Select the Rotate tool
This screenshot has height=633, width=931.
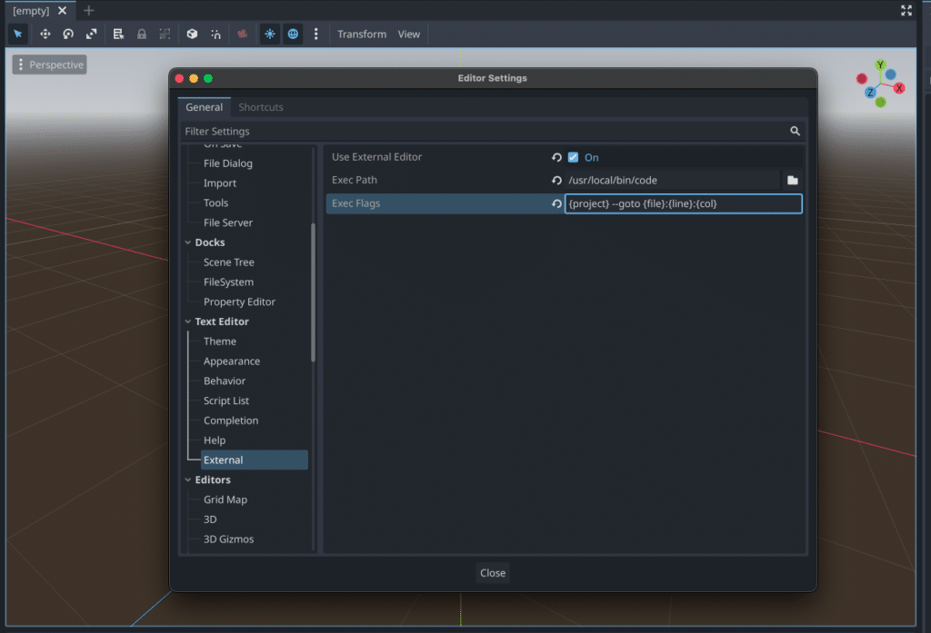pyautogui.click(x=67, y=34)
